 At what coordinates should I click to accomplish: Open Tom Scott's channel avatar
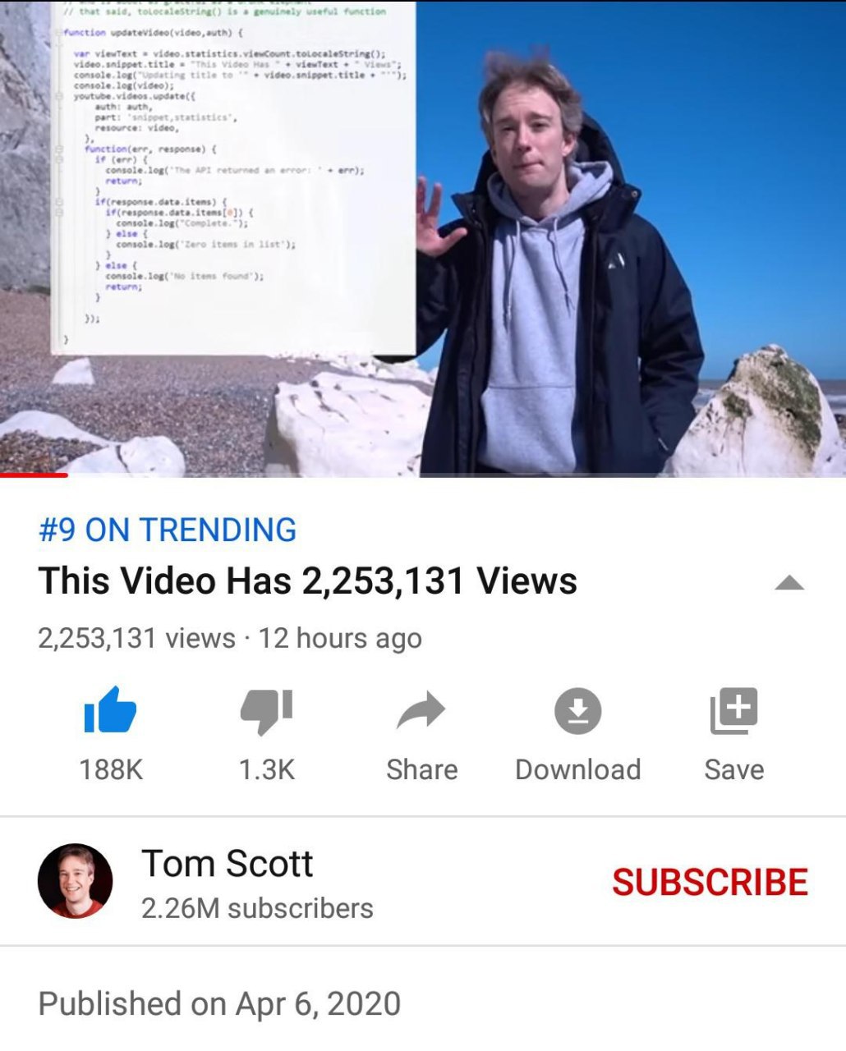point(75,881)
